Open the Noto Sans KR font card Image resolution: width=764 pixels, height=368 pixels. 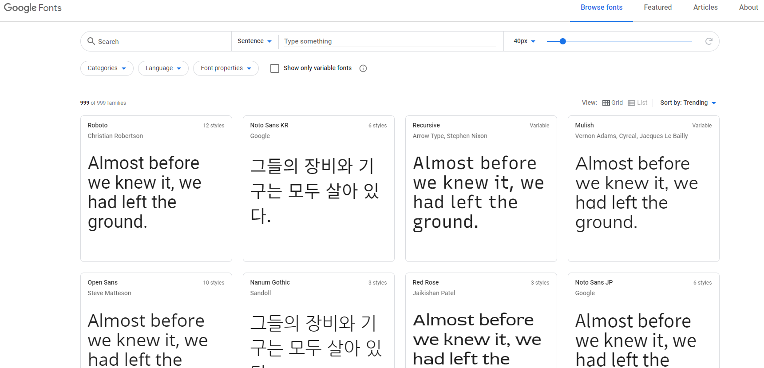pyautogui.click(x=319, y=189)
